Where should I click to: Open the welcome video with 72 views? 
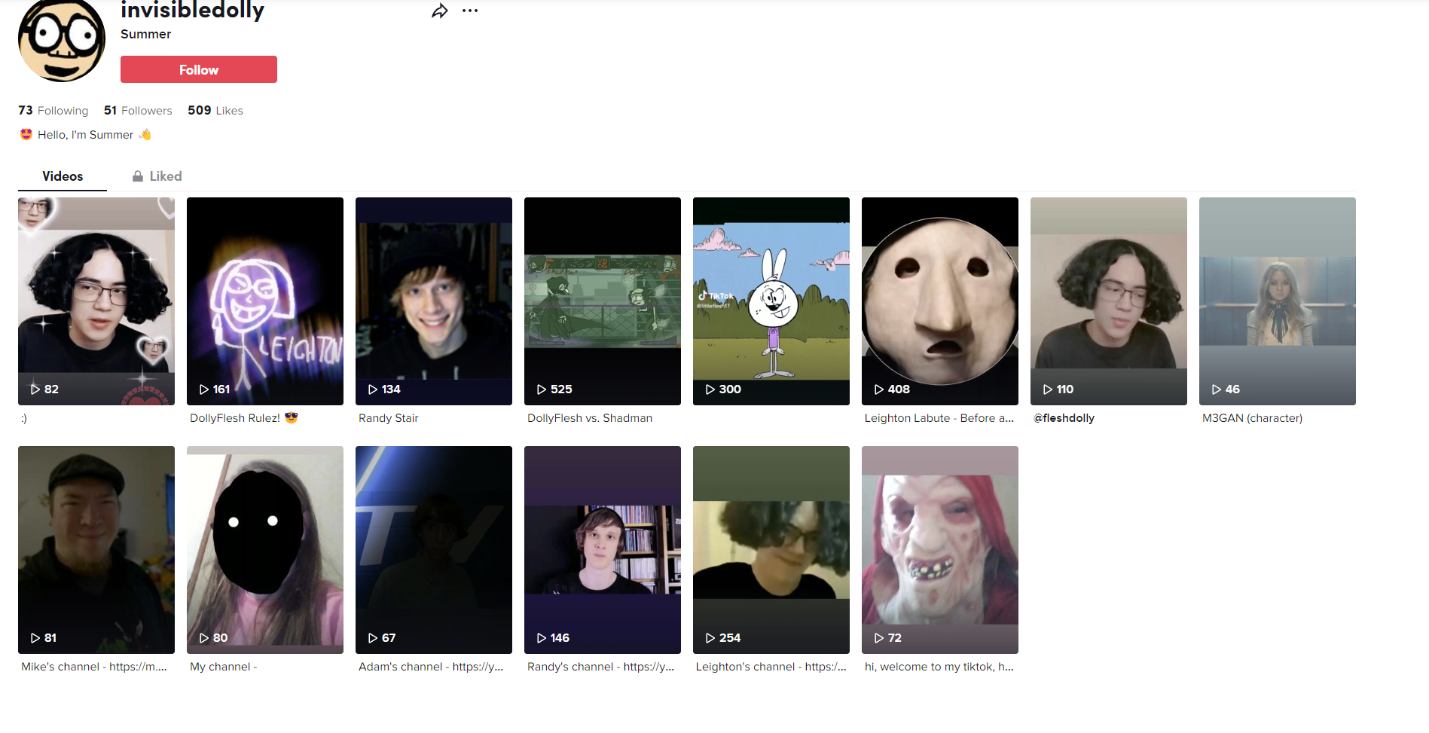(940, 550)
